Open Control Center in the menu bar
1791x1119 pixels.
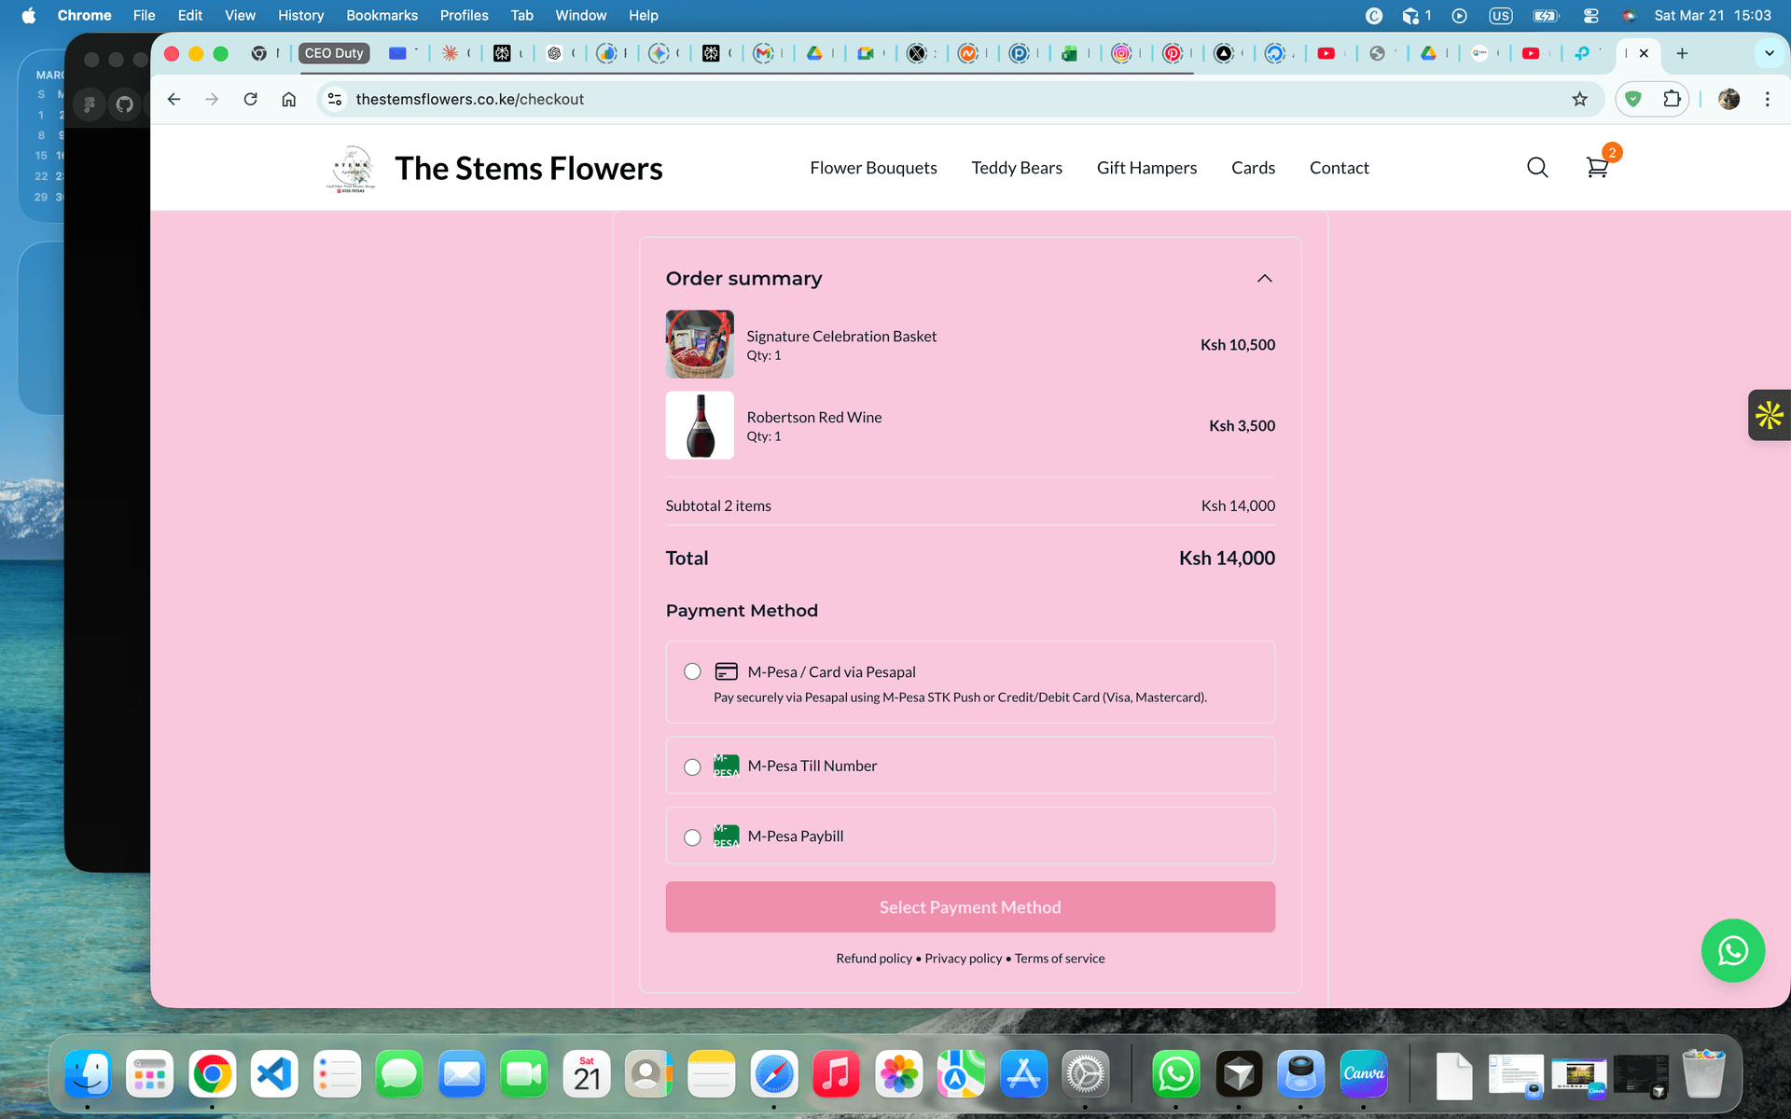[1591, 15]
